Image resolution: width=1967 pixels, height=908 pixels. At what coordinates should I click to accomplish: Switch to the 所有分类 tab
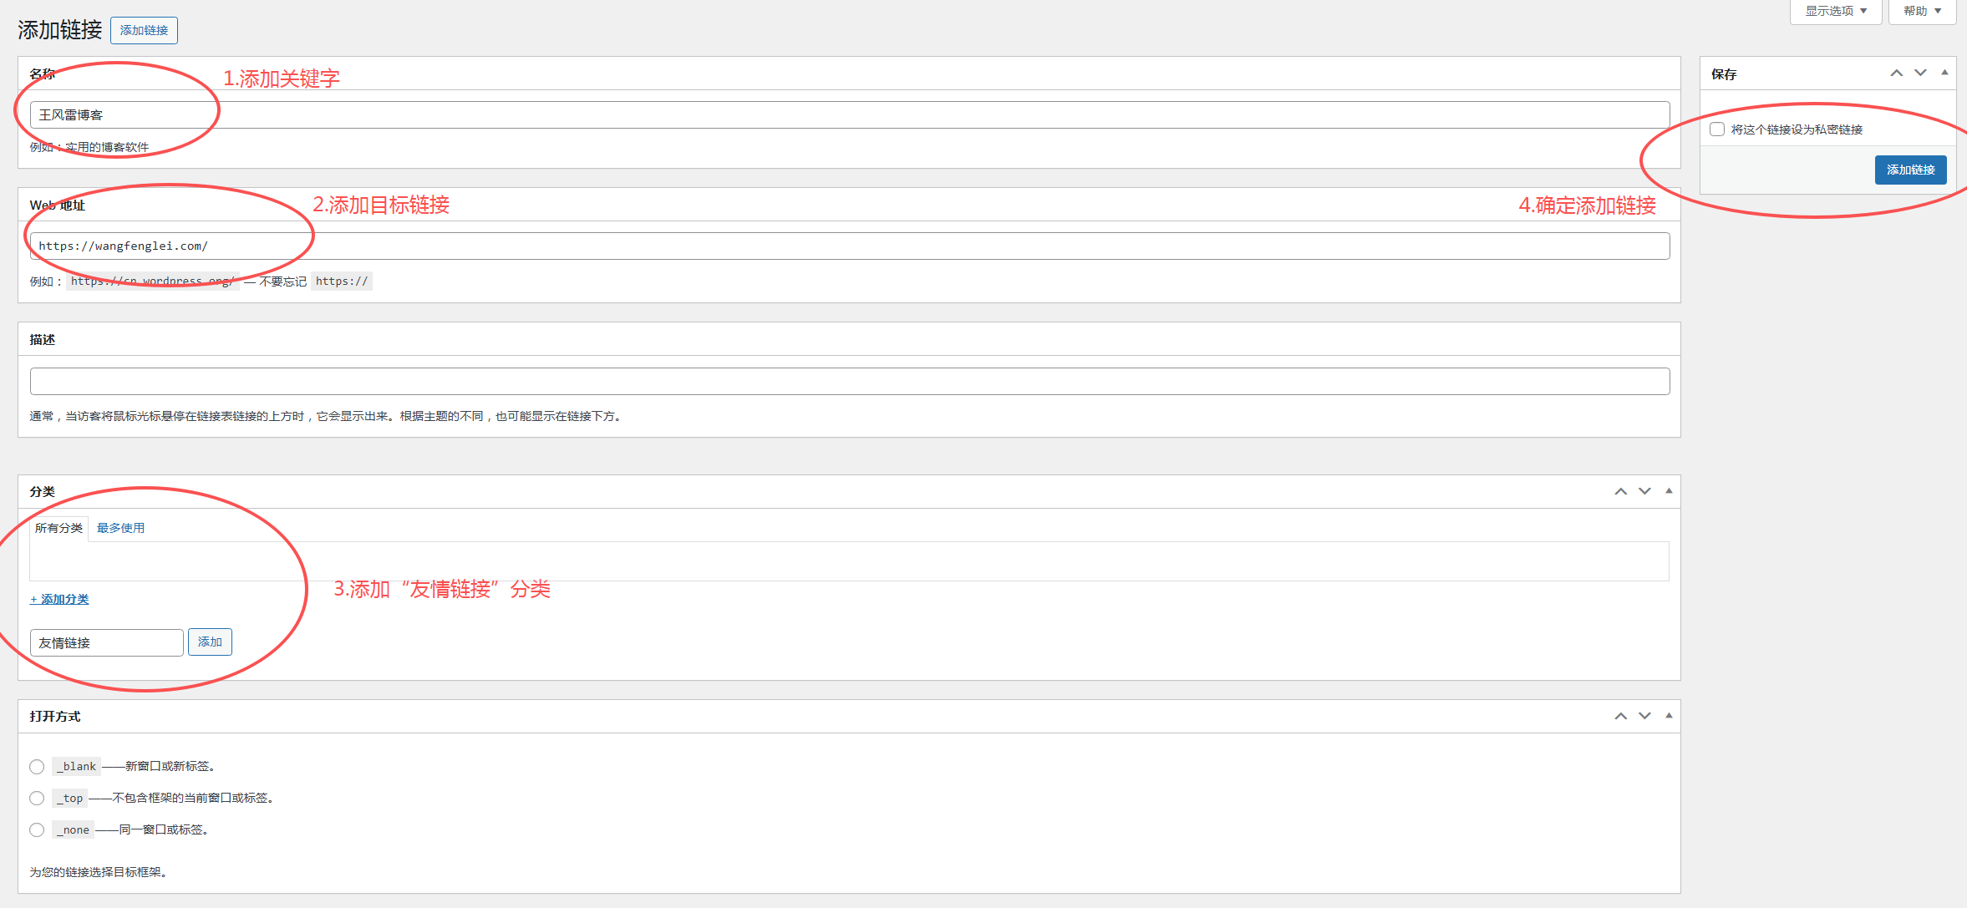[x=58, y=528]
